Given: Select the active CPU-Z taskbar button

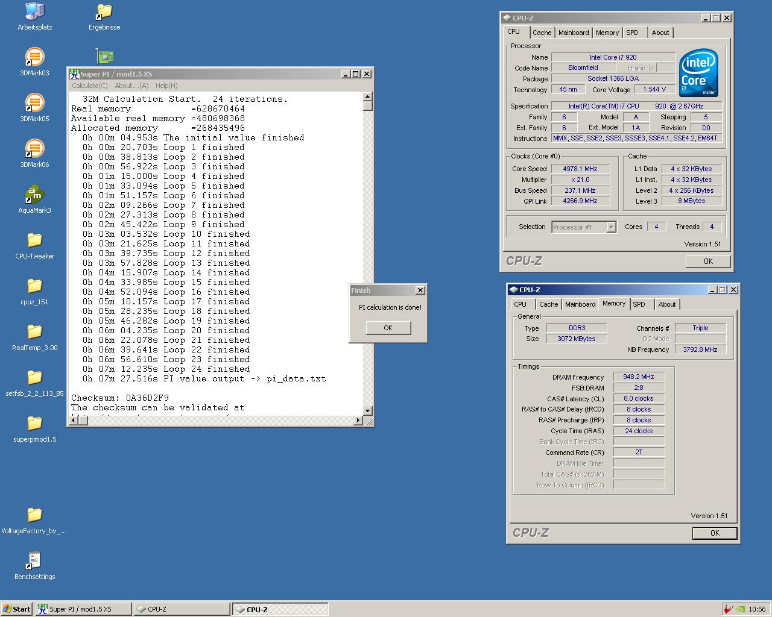Looking at the screenshot, I should coord(280,609).
